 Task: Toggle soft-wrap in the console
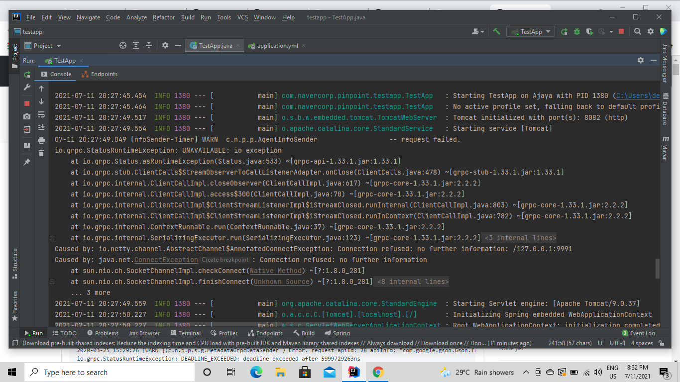click(x=42, y=115)
